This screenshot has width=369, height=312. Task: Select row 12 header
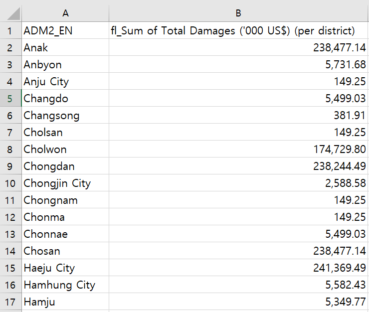pos(10,217)
